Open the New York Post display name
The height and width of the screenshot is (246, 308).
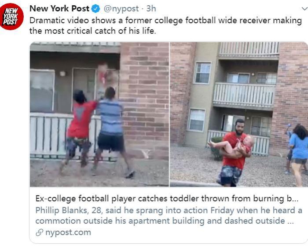59,9
